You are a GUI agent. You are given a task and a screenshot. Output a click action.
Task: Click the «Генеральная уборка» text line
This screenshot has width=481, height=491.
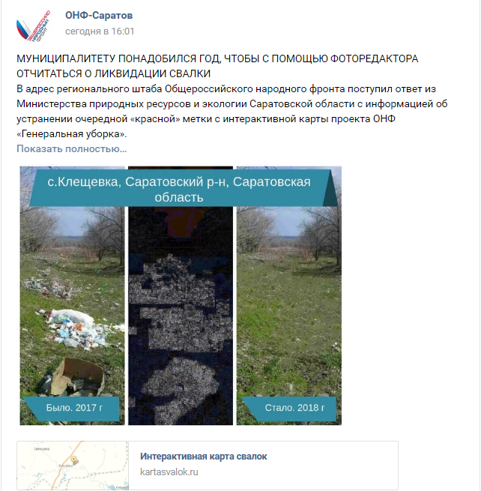72,134
